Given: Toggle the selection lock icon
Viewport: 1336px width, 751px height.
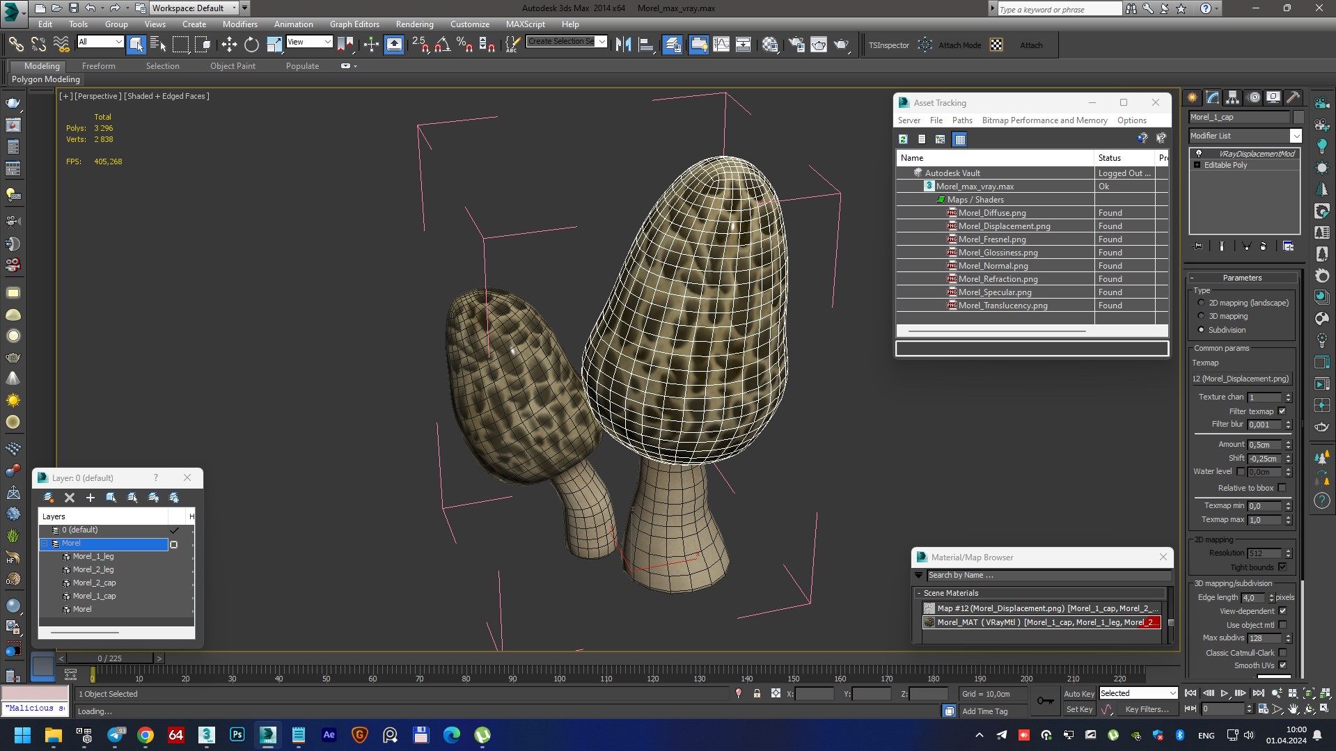Looking at the screenshot, I should 757,693.
